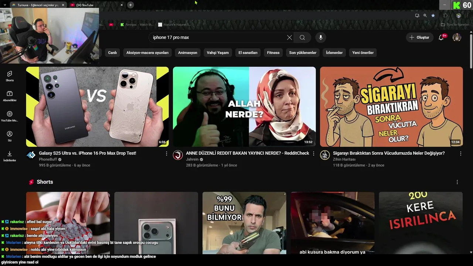This screenshot has height=266, width=473.
Task: Click the page scrollbar down arrow
Action: (471, 252)
